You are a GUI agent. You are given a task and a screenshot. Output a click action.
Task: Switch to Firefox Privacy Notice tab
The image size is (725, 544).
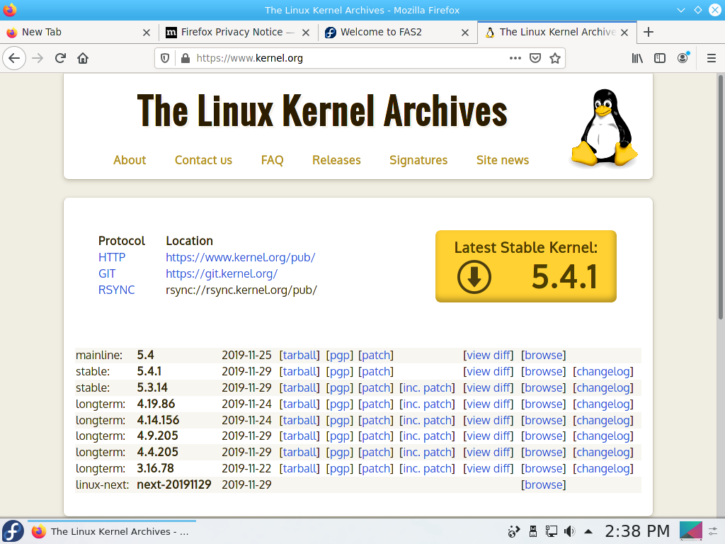pos(238,32)
